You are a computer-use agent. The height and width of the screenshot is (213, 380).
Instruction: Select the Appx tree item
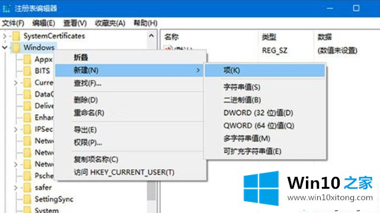pyautogui.click(x=44, y=59)
